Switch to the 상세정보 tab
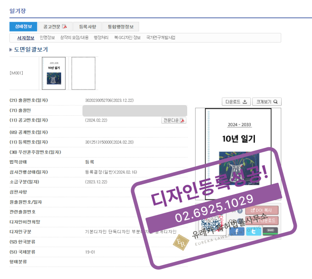This screenshot has height=279, width=312. [22, 27]
